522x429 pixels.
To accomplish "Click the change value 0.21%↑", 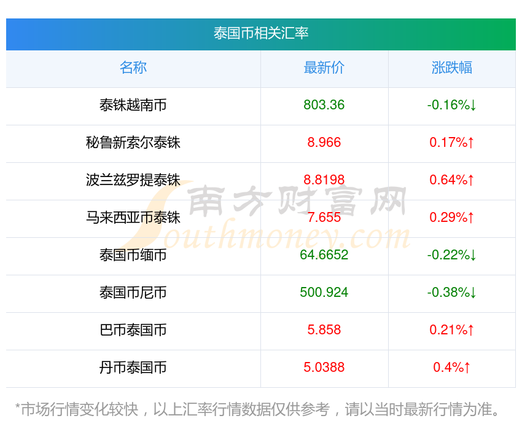I will pos(452,330).
